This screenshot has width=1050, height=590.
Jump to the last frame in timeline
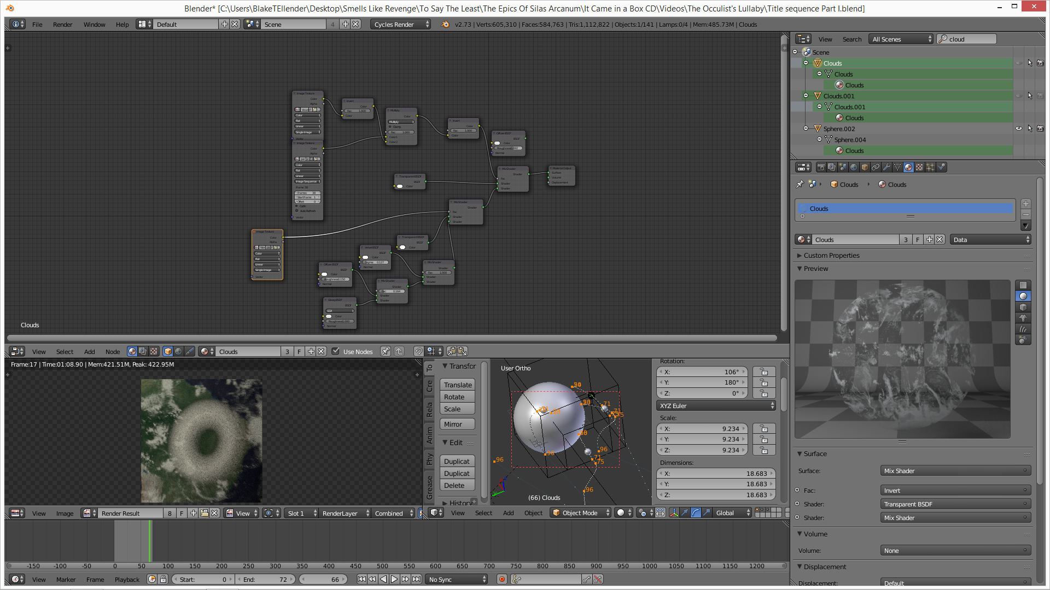[x=417, y=579]
